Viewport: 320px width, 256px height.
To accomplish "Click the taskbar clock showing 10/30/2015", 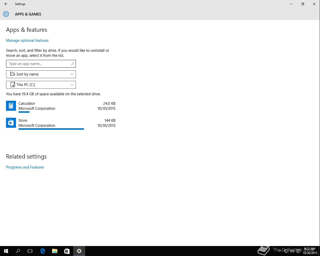I will 310,251.
